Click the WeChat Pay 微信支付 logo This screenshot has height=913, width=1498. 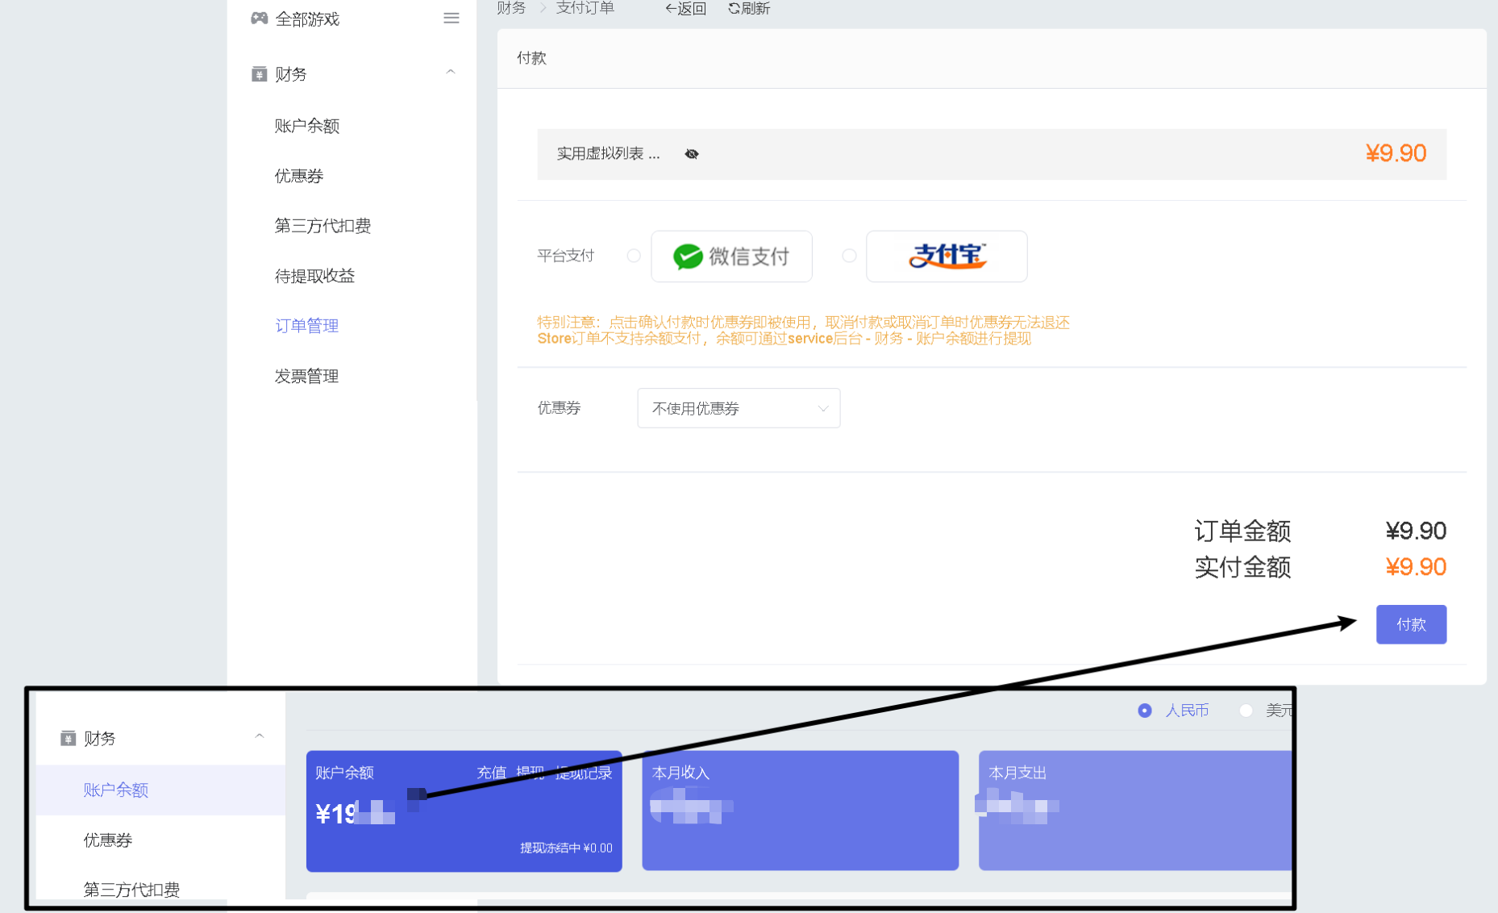point(731,256)
